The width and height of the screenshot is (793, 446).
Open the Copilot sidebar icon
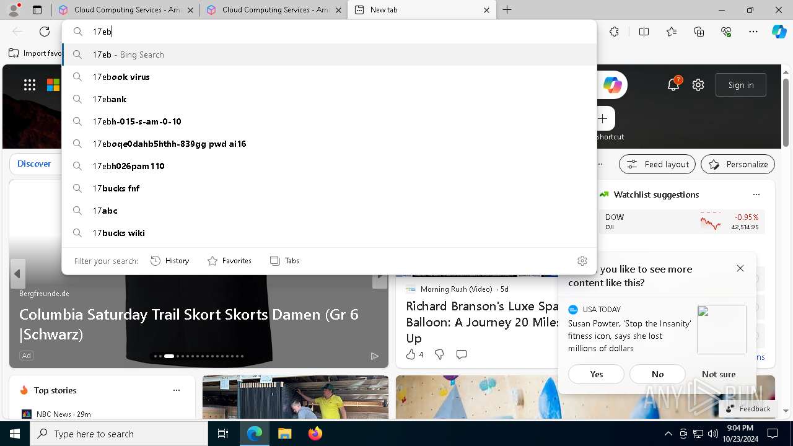(x=779, y=32)
